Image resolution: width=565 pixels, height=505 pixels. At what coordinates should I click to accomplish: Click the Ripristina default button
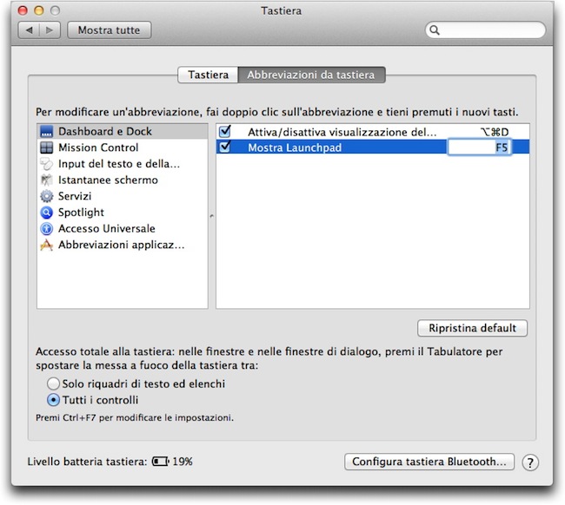click(x=472, y=328)
